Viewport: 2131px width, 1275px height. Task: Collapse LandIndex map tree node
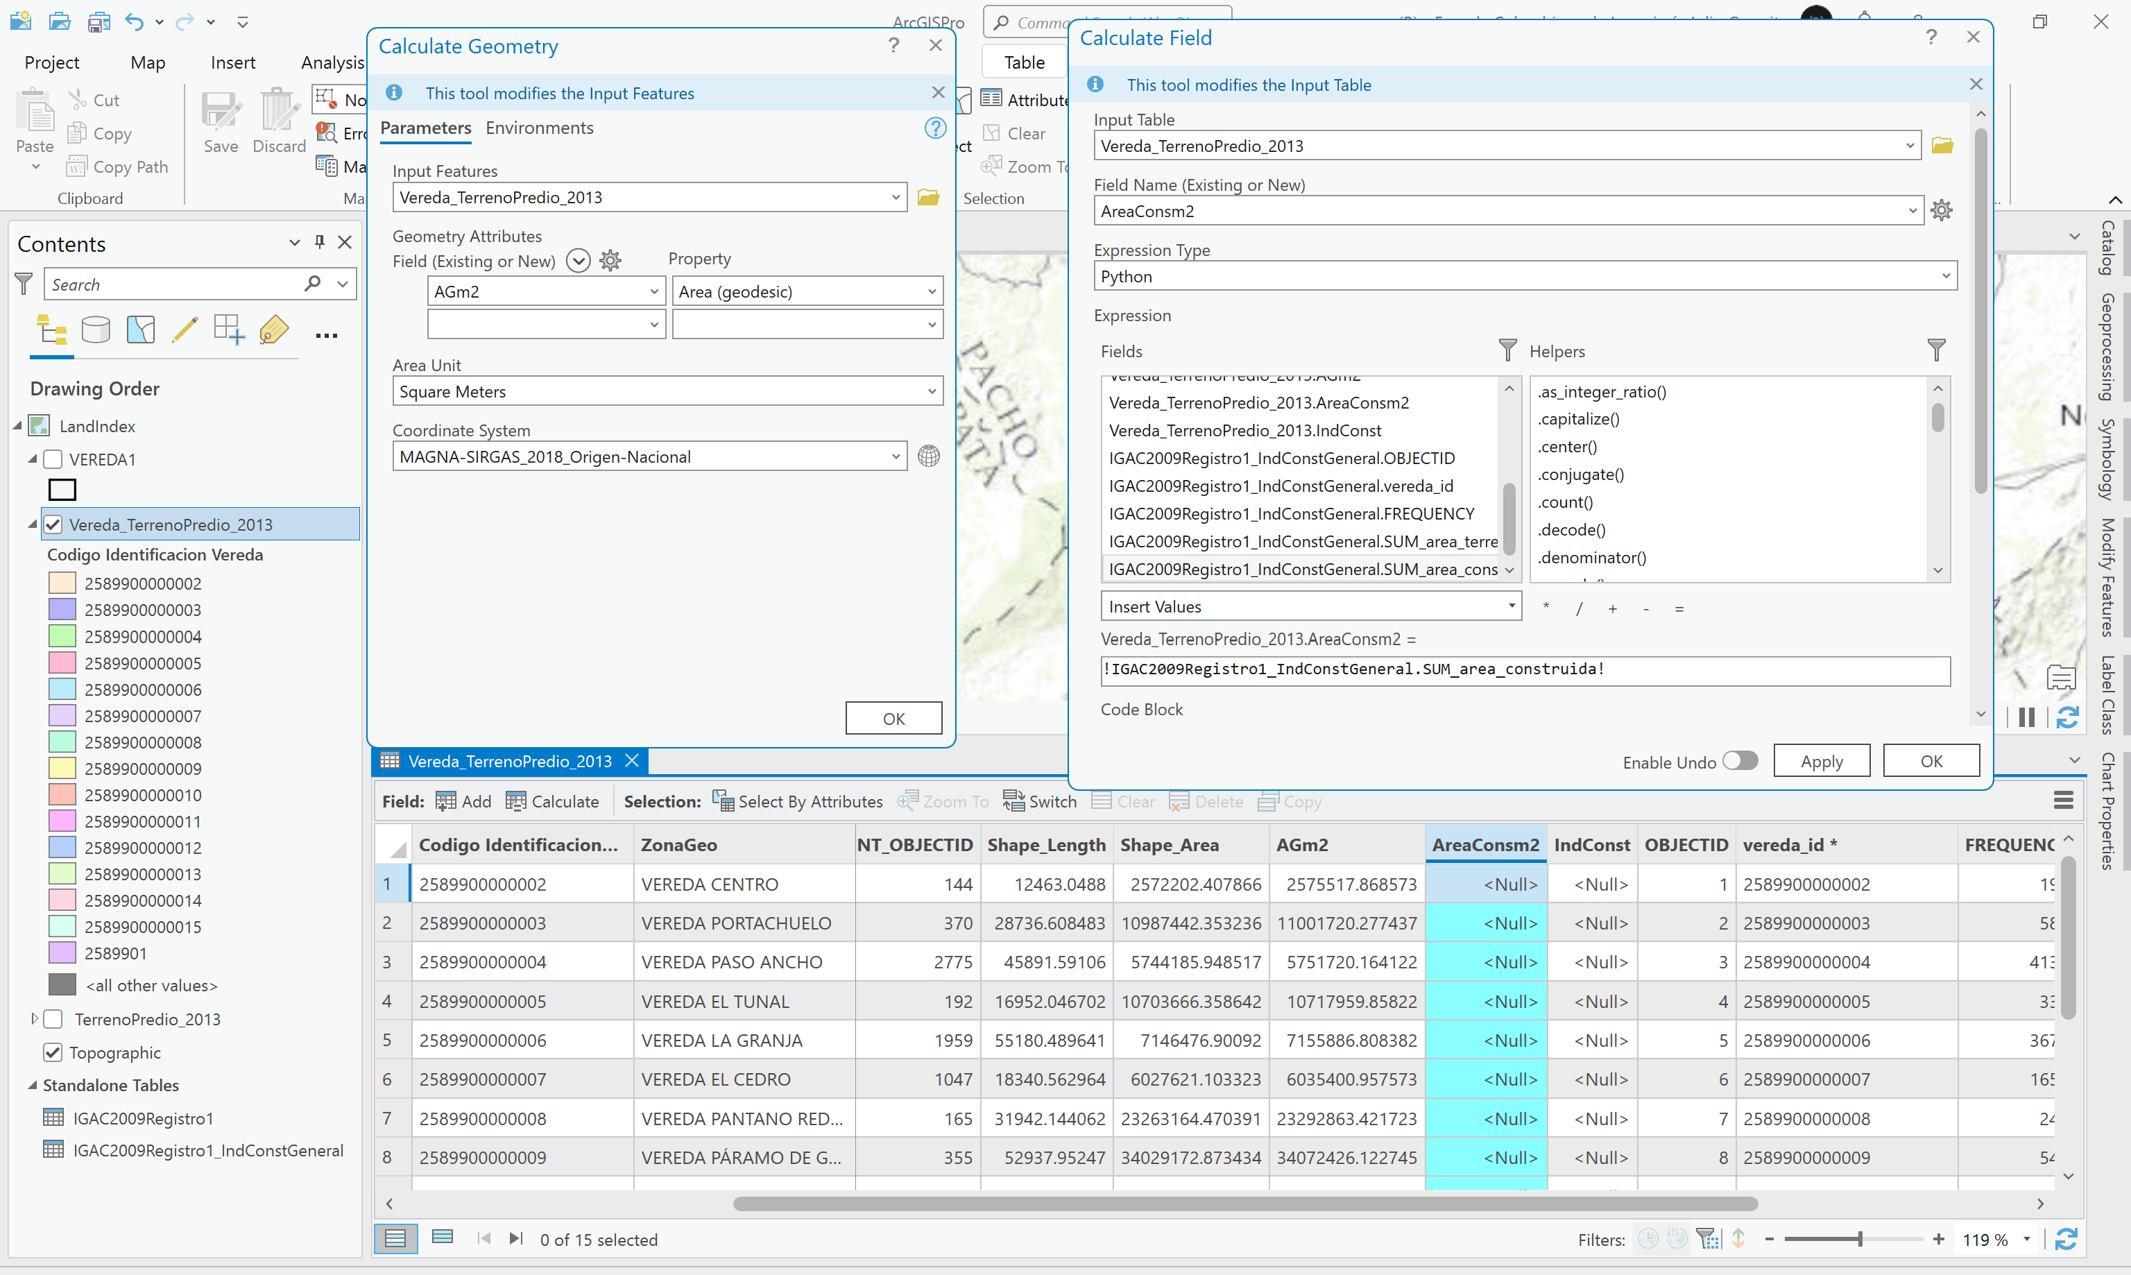coord(17,426)
